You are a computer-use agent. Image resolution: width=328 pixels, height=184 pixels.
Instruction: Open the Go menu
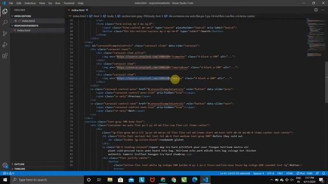click(50, 3)
